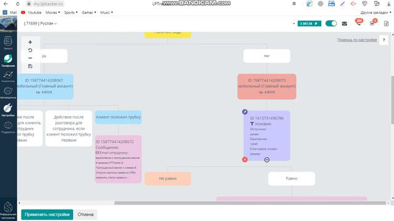Image resolution: width=394 pixels, height=221 pixels.
Task: Open the Другие закладки folder
Action: pos(376,12)
